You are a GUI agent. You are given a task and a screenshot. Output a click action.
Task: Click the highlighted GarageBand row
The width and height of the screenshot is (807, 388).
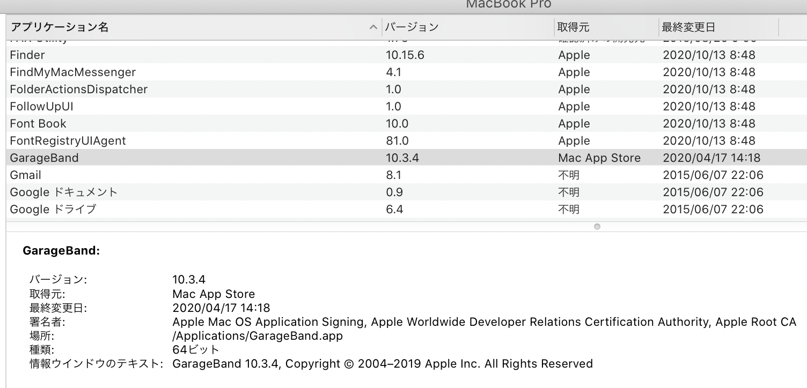[x=44, y=158]
